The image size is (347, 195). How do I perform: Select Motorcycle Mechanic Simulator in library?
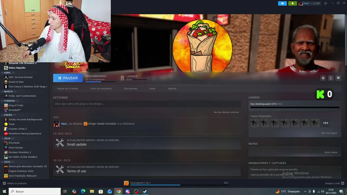coord(28,166)
